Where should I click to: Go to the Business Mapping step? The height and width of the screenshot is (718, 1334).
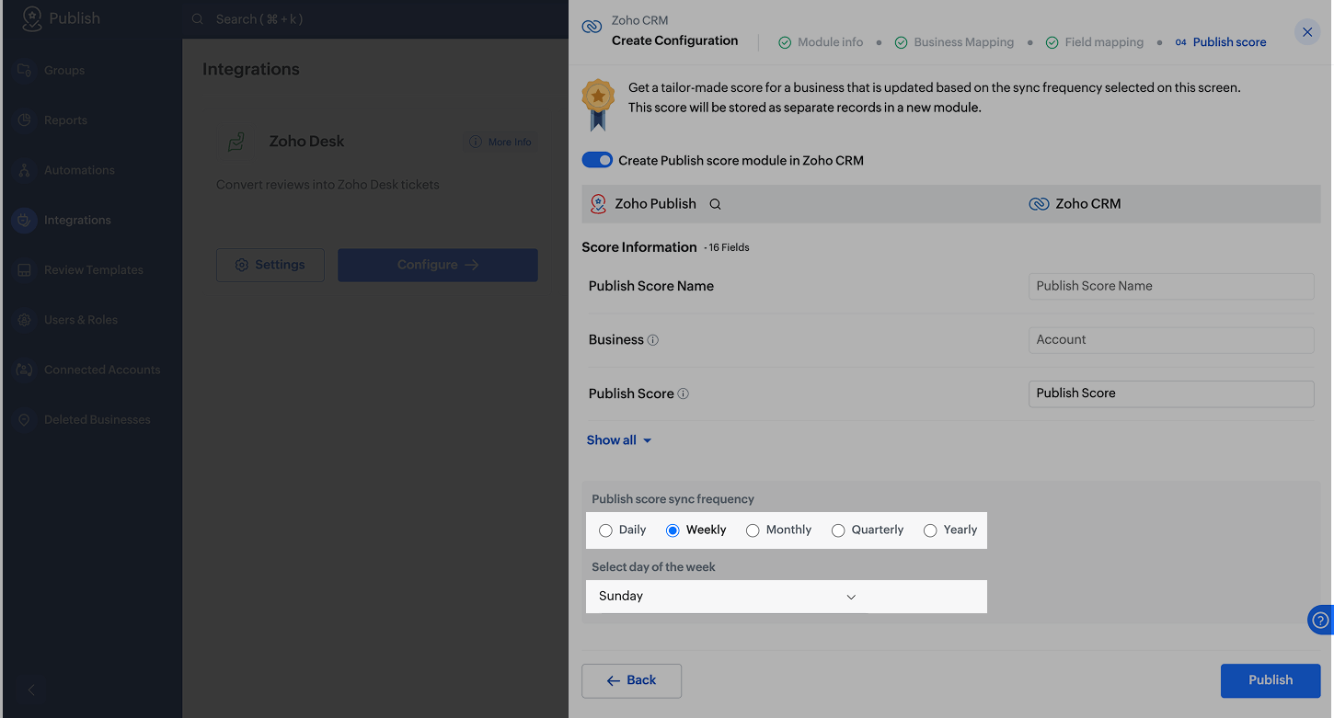coord(954,42)
